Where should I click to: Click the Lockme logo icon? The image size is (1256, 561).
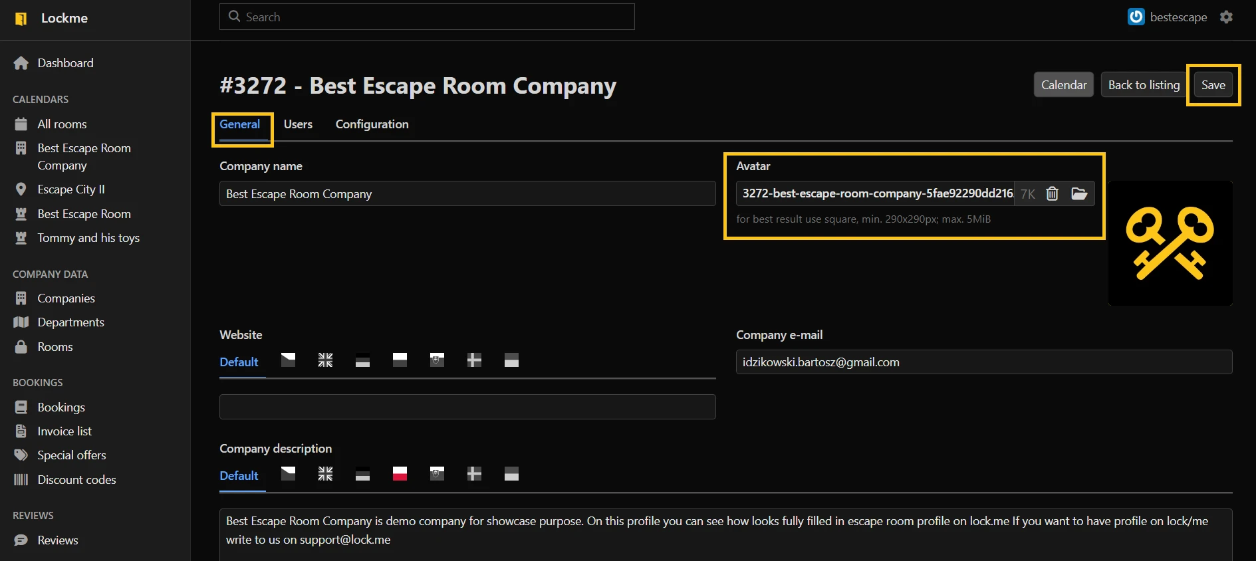click(21, 19)
